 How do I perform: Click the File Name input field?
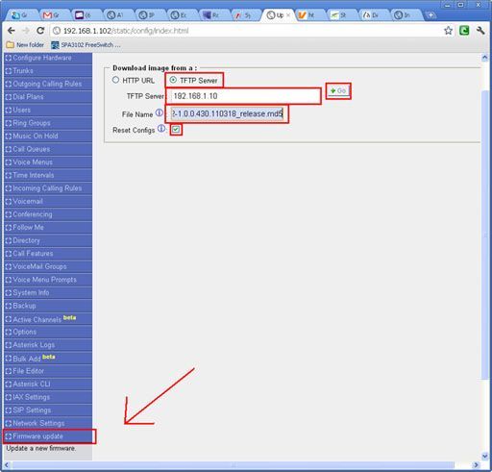pos(227,113)
